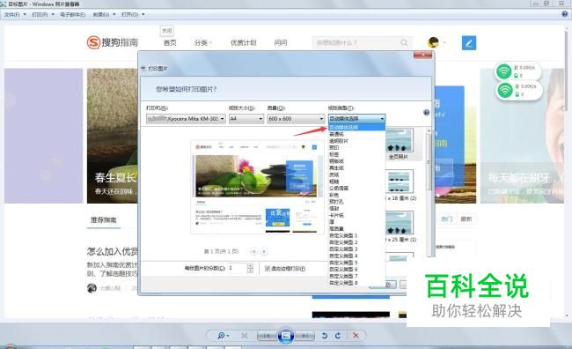Open the 打开(O) menu
The image size is (572, 349).
(133, 15)
